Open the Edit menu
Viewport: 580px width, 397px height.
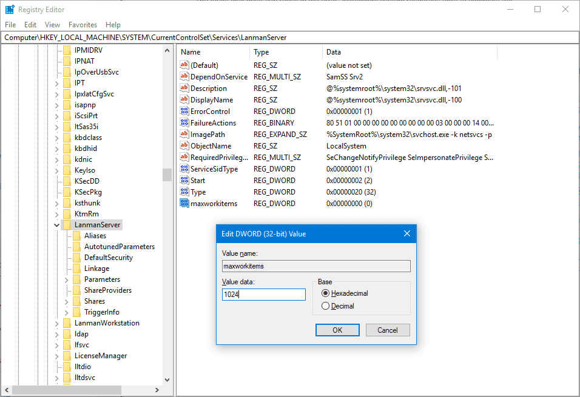(x=30, y=25)
